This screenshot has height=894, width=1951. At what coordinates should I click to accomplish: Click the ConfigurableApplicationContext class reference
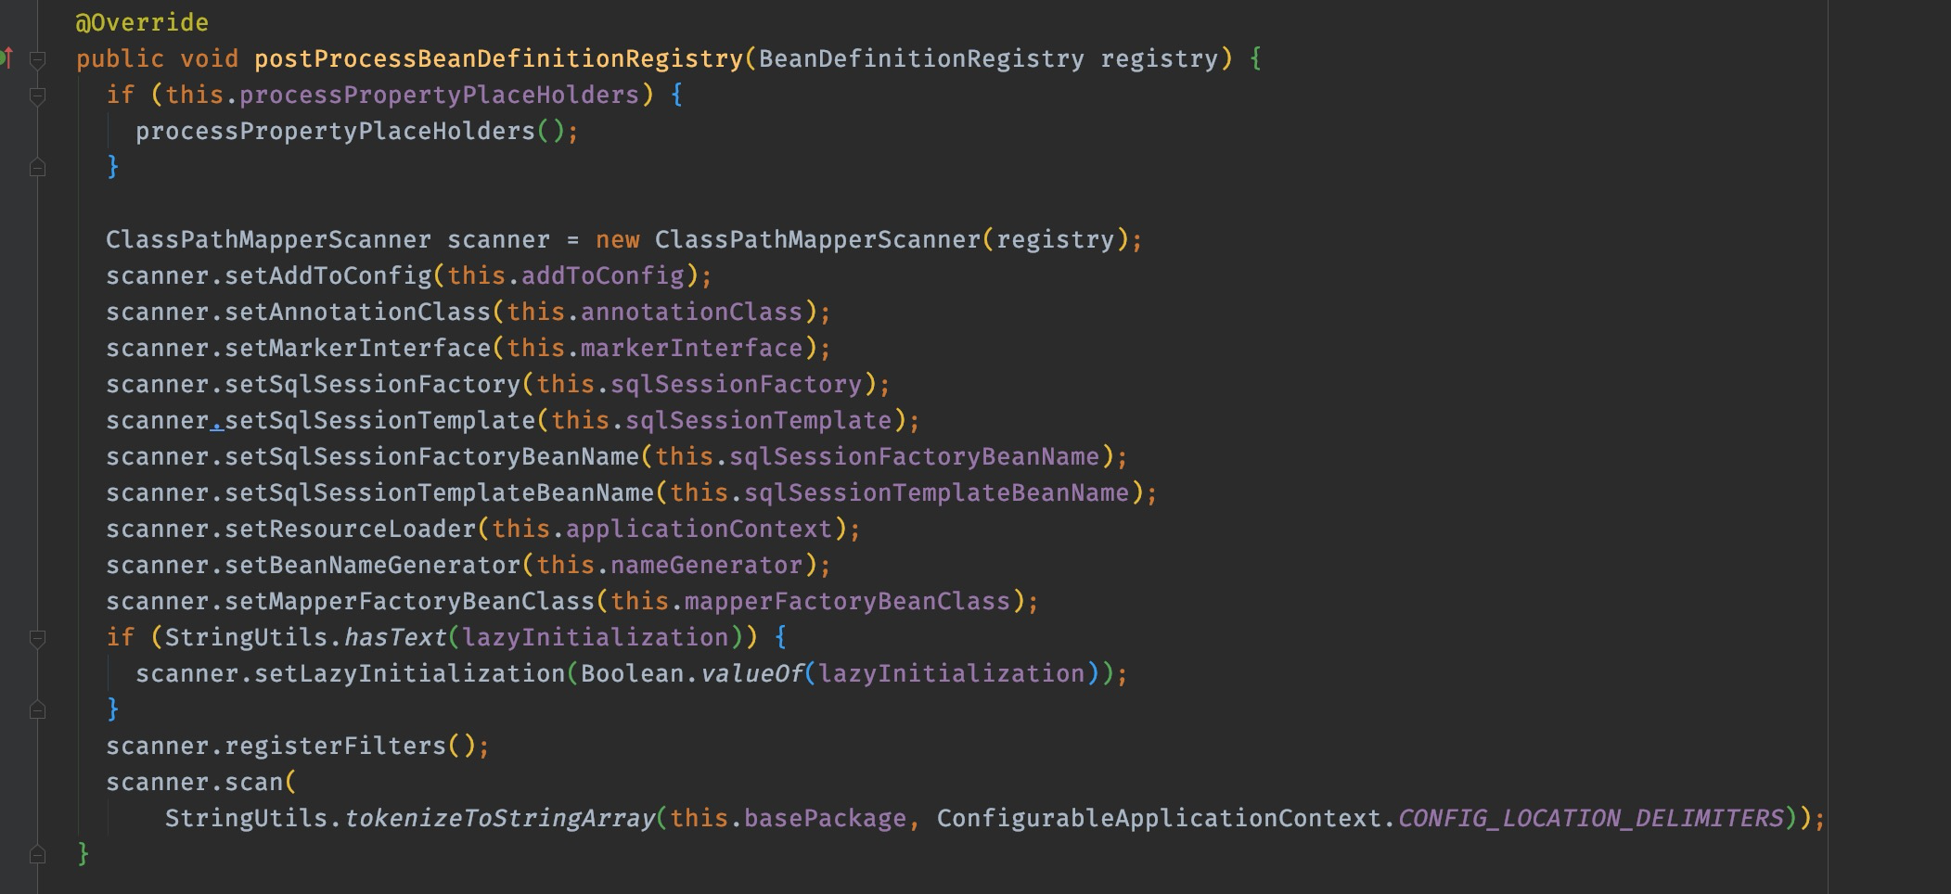[1159, 818]
